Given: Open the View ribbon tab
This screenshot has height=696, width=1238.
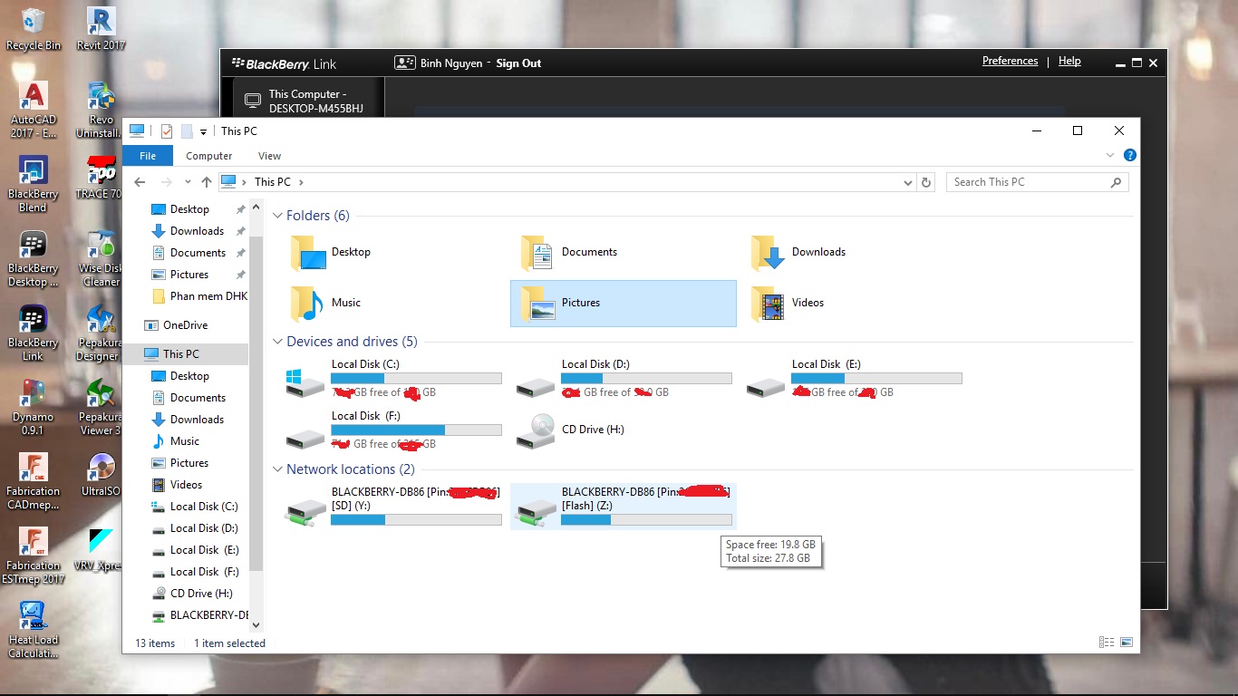Looking at the screenshot, I should pyautogui.click(x=269, y=156).
